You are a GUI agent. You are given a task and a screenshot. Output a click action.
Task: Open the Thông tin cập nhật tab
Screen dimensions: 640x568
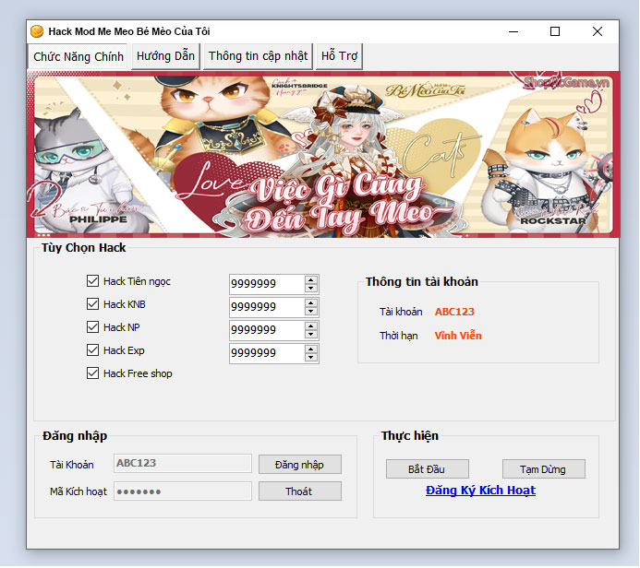point(258,56)
